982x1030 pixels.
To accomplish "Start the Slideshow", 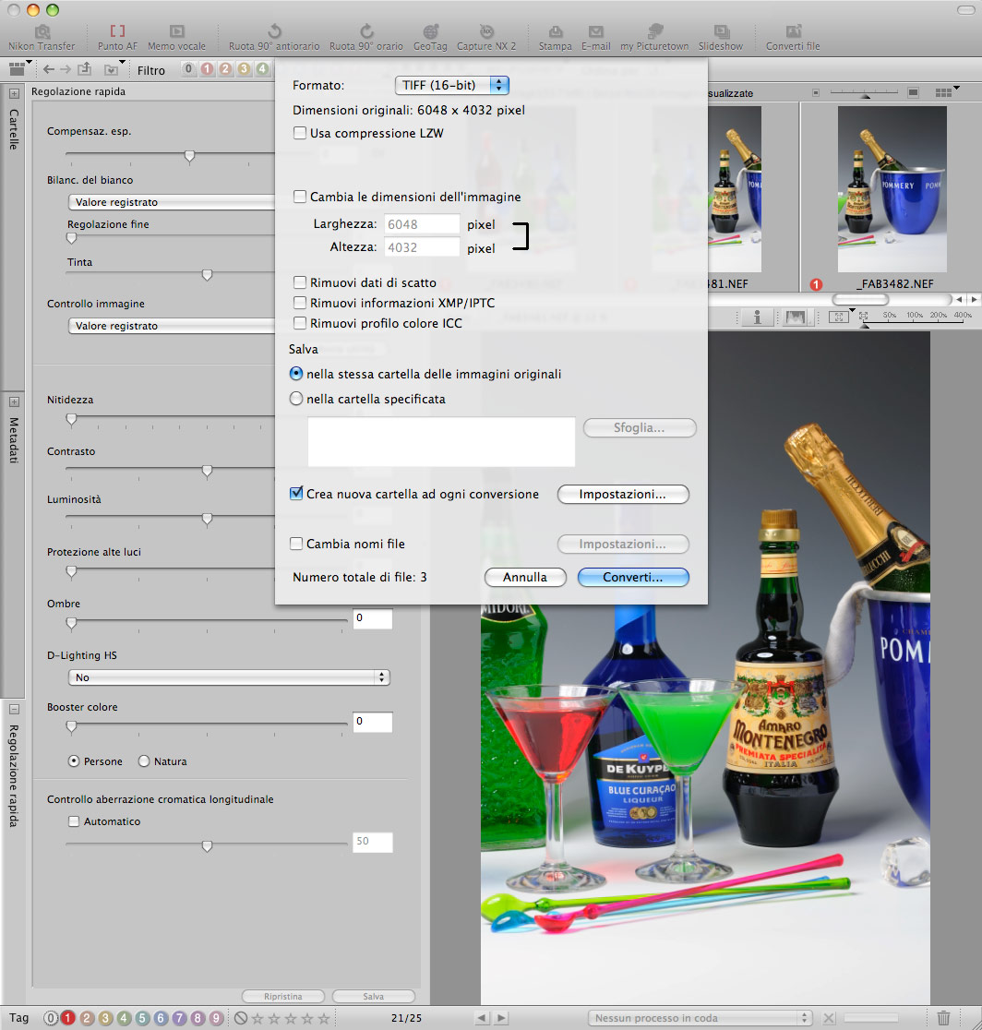I will (721, 38).
